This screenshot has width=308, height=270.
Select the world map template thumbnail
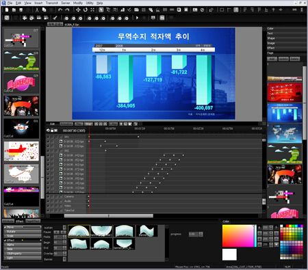pyautogui.click(x=285, y=133)
